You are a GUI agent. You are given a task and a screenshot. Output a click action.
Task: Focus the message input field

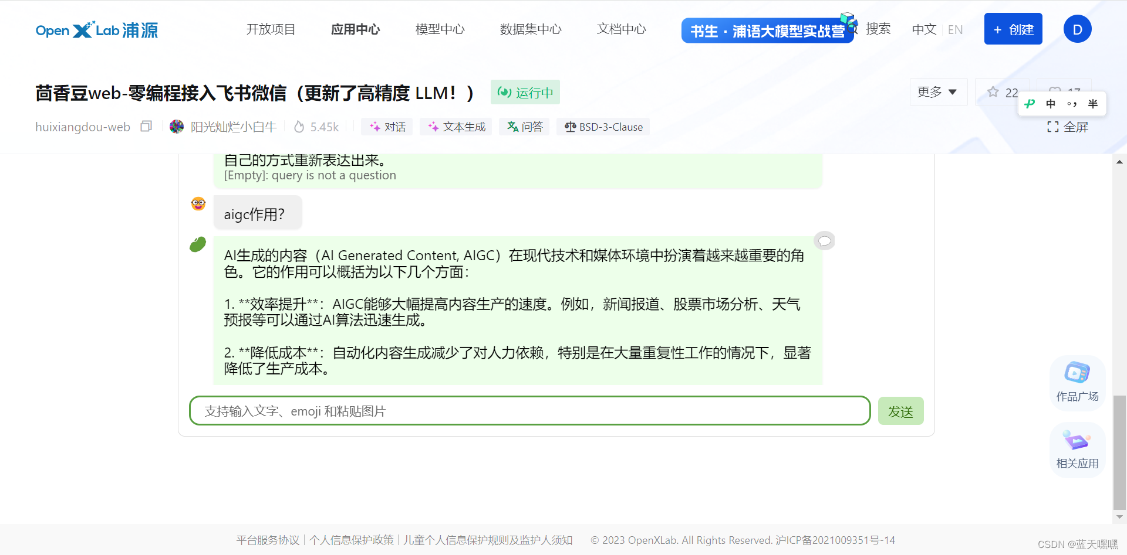(x=529, y=411)
